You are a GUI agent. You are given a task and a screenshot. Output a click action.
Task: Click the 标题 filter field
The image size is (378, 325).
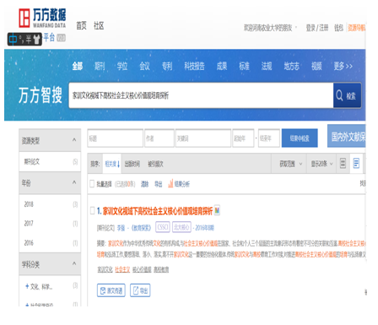[116, 138]
